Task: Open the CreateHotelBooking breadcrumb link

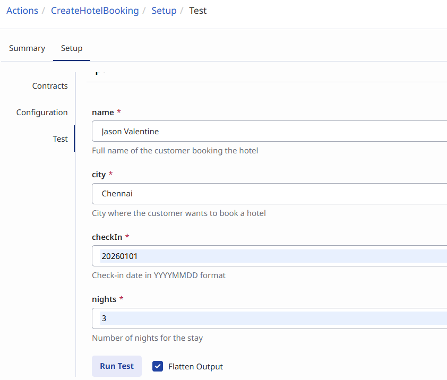Action: [94, 11]
